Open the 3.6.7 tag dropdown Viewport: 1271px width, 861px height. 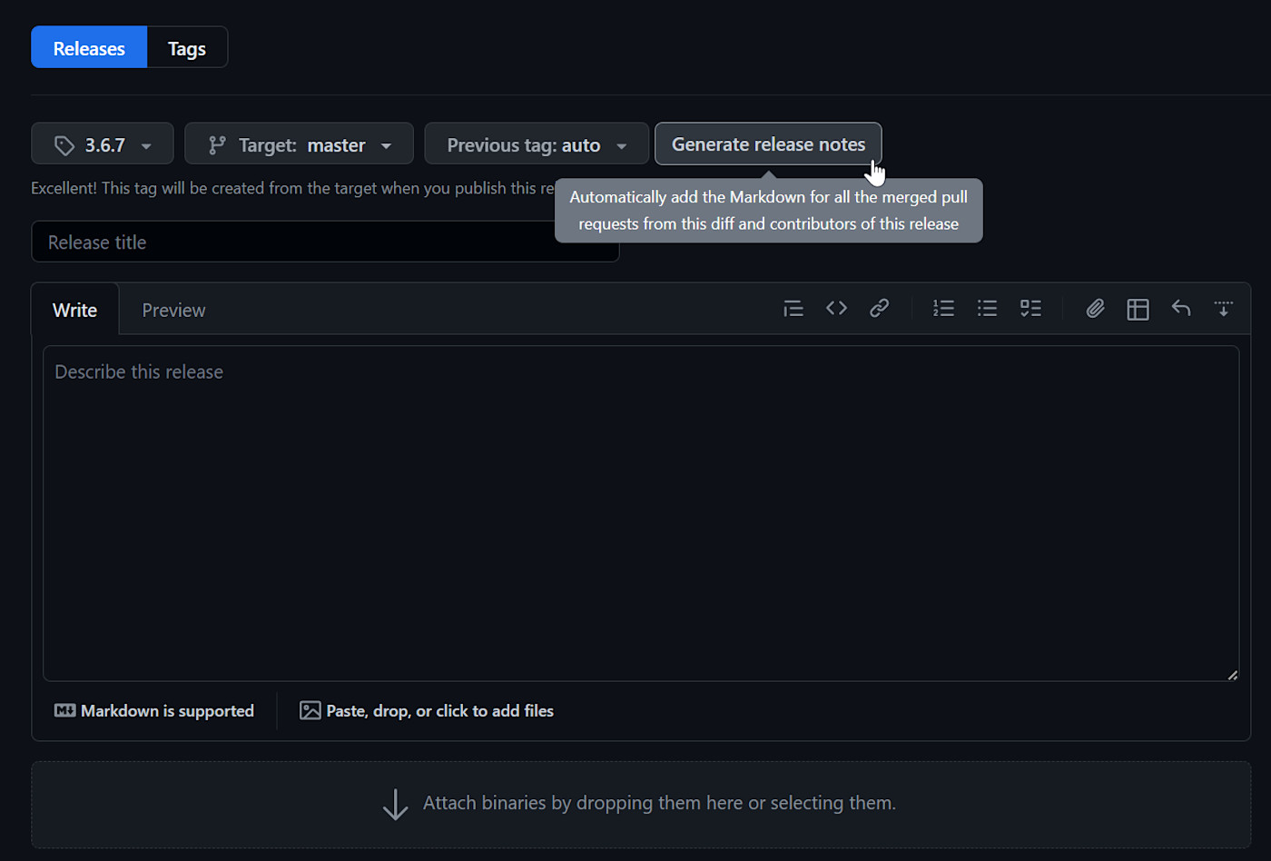click(103, 144)
